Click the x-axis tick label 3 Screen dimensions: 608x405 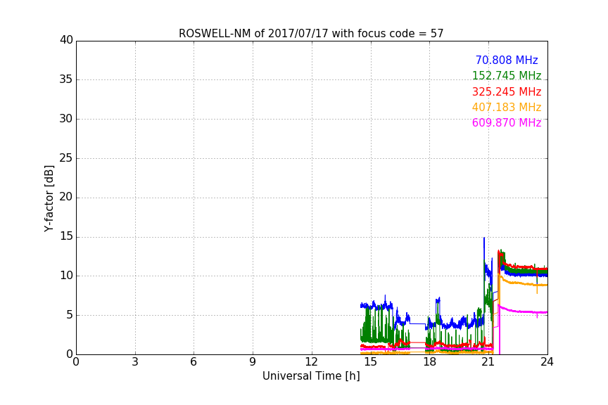135,362
